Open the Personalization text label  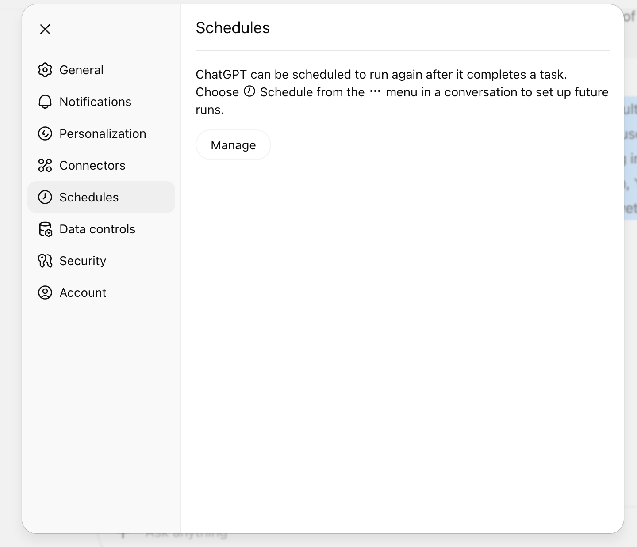[x=103, y=133]
